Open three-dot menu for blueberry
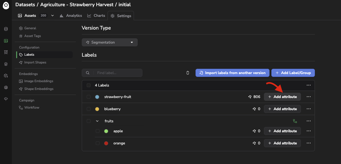The image size is (341, 164). point(308,109)
